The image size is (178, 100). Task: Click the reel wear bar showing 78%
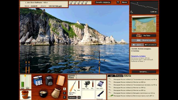93,84
